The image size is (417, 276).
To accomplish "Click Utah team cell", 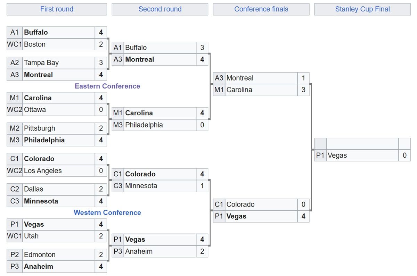I will point(59,236).
